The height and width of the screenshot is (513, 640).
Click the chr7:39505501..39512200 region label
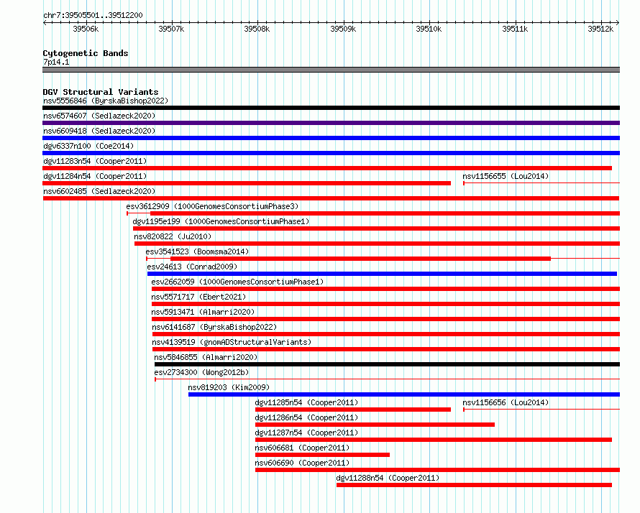(93, 15)
